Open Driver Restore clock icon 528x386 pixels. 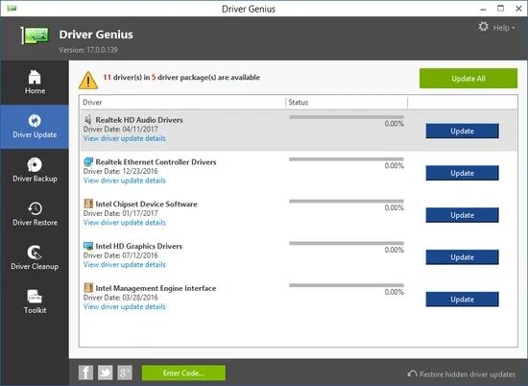click(35, 208)
